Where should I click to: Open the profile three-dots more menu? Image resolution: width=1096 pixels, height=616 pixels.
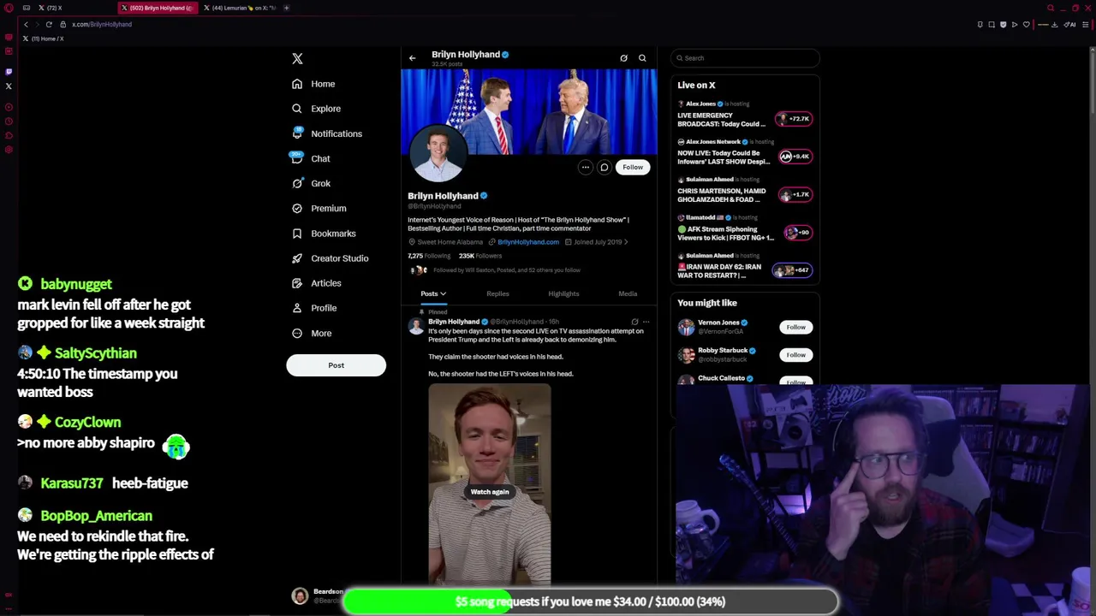[x=585, y=168]
